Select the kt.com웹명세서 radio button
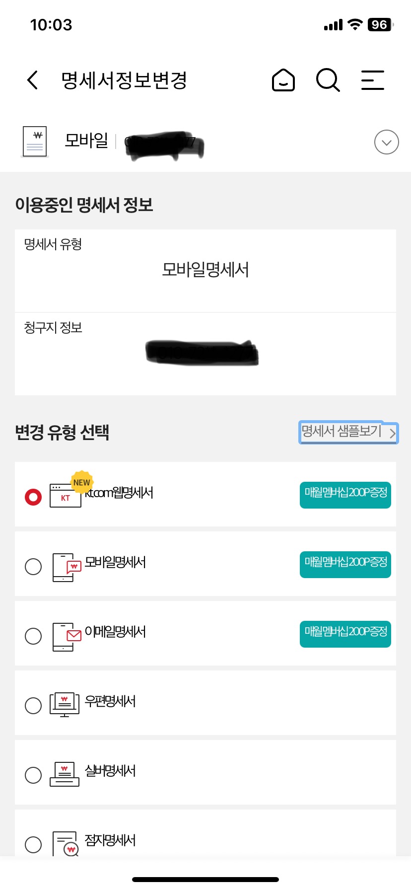Screen dimensions: 411x890 (x=33, y=497)
